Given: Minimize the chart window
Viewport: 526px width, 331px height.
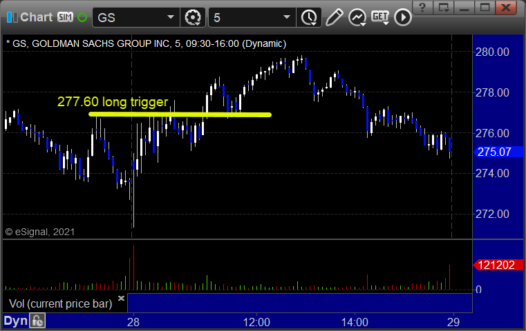Looking at the screenshot, I should click(464, 8).
